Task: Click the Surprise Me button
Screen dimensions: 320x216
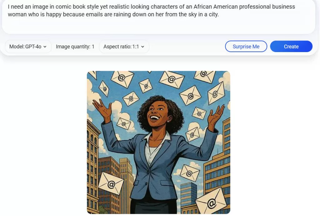Action: [x=246, y=46]
